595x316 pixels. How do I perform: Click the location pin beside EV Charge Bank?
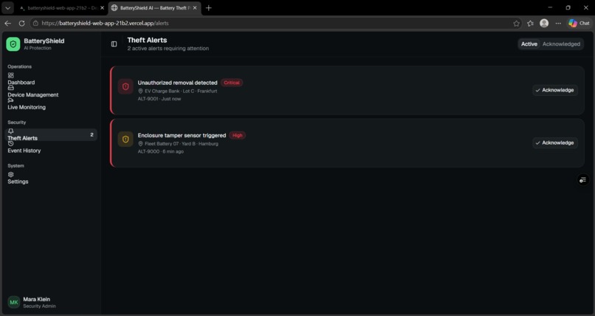(140, 91)
